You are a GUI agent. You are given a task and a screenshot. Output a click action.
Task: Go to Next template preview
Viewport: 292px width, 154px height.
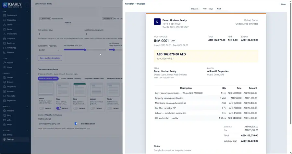[x=219, y=9]
